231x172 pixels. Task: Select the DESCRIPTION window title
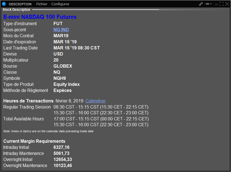click(20, 4)
